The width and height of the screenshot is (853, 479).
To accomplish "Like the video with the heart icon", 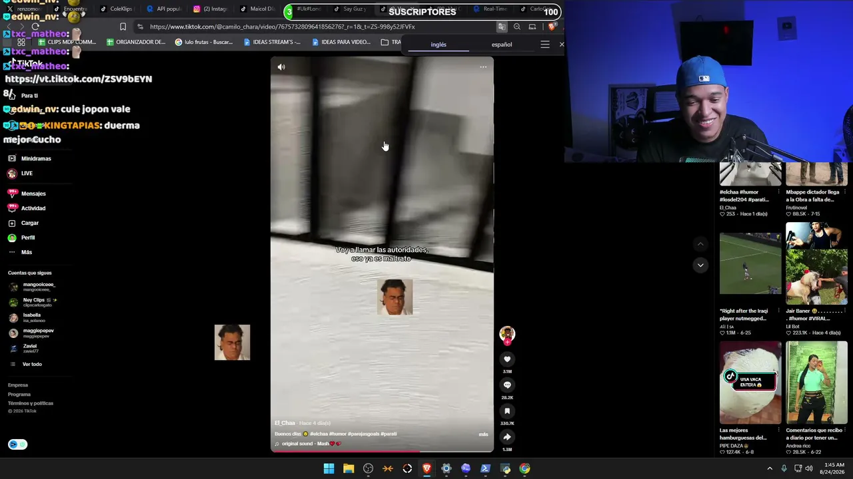I will pyautogui.click(x=507, y=359).
